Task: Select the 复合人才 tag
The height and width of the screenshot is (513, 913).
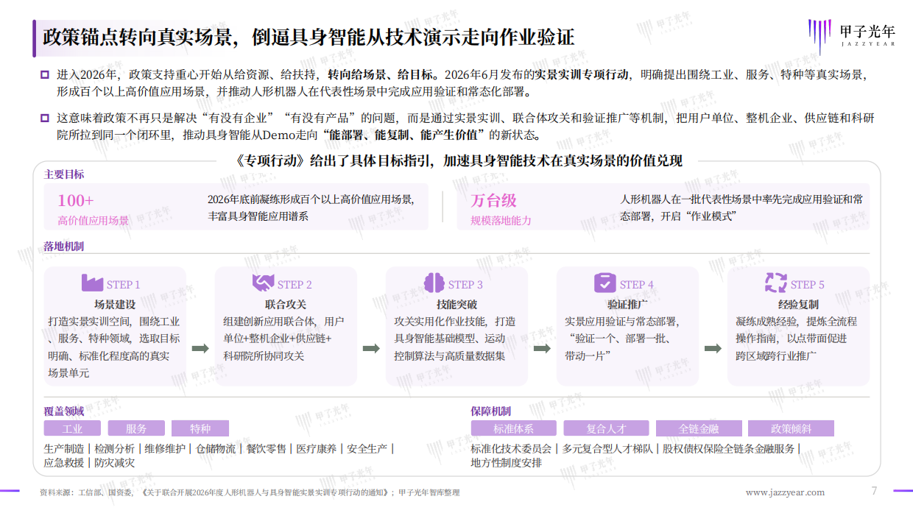Action: pos(606,428)
